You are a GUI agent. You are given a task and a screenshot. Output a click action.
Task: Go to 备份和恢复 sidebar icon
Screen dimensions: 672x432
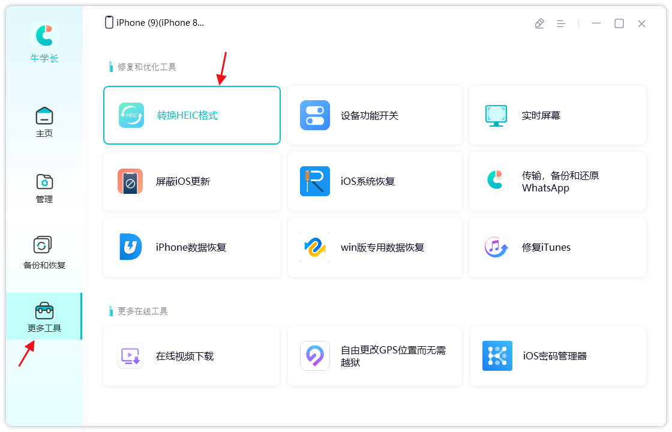[x=42, y=245]
